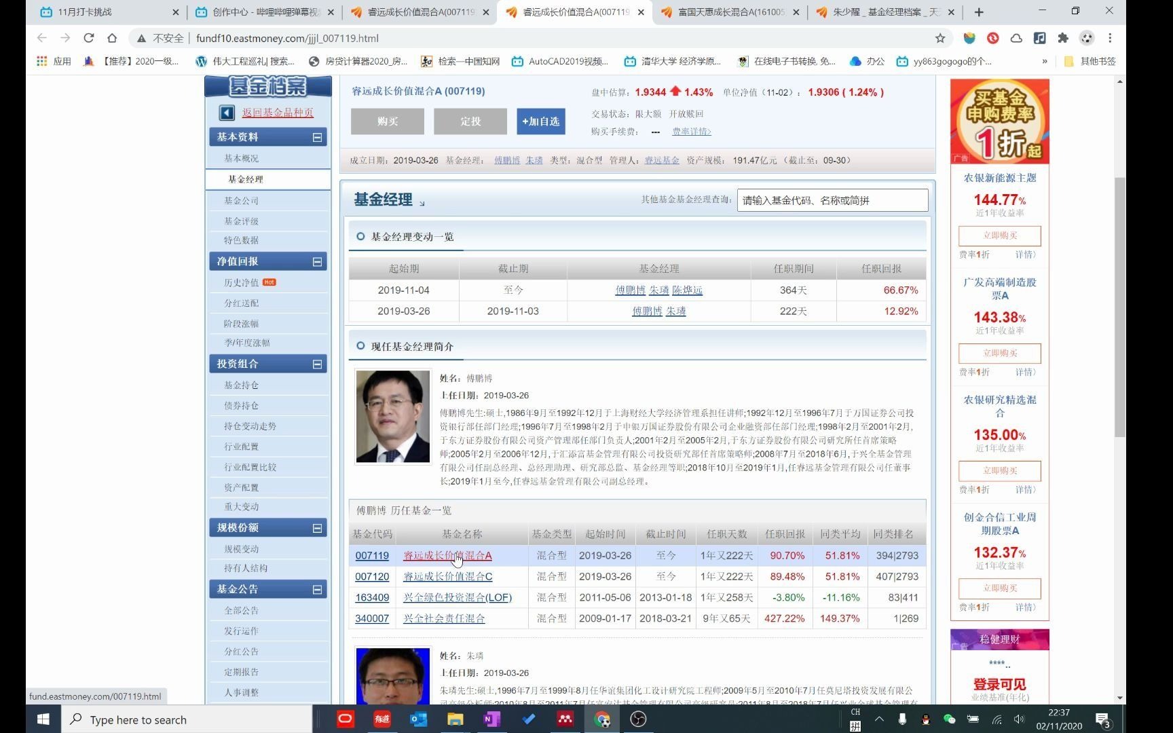Open 基金公司 in the sidebar

(241, 201)
